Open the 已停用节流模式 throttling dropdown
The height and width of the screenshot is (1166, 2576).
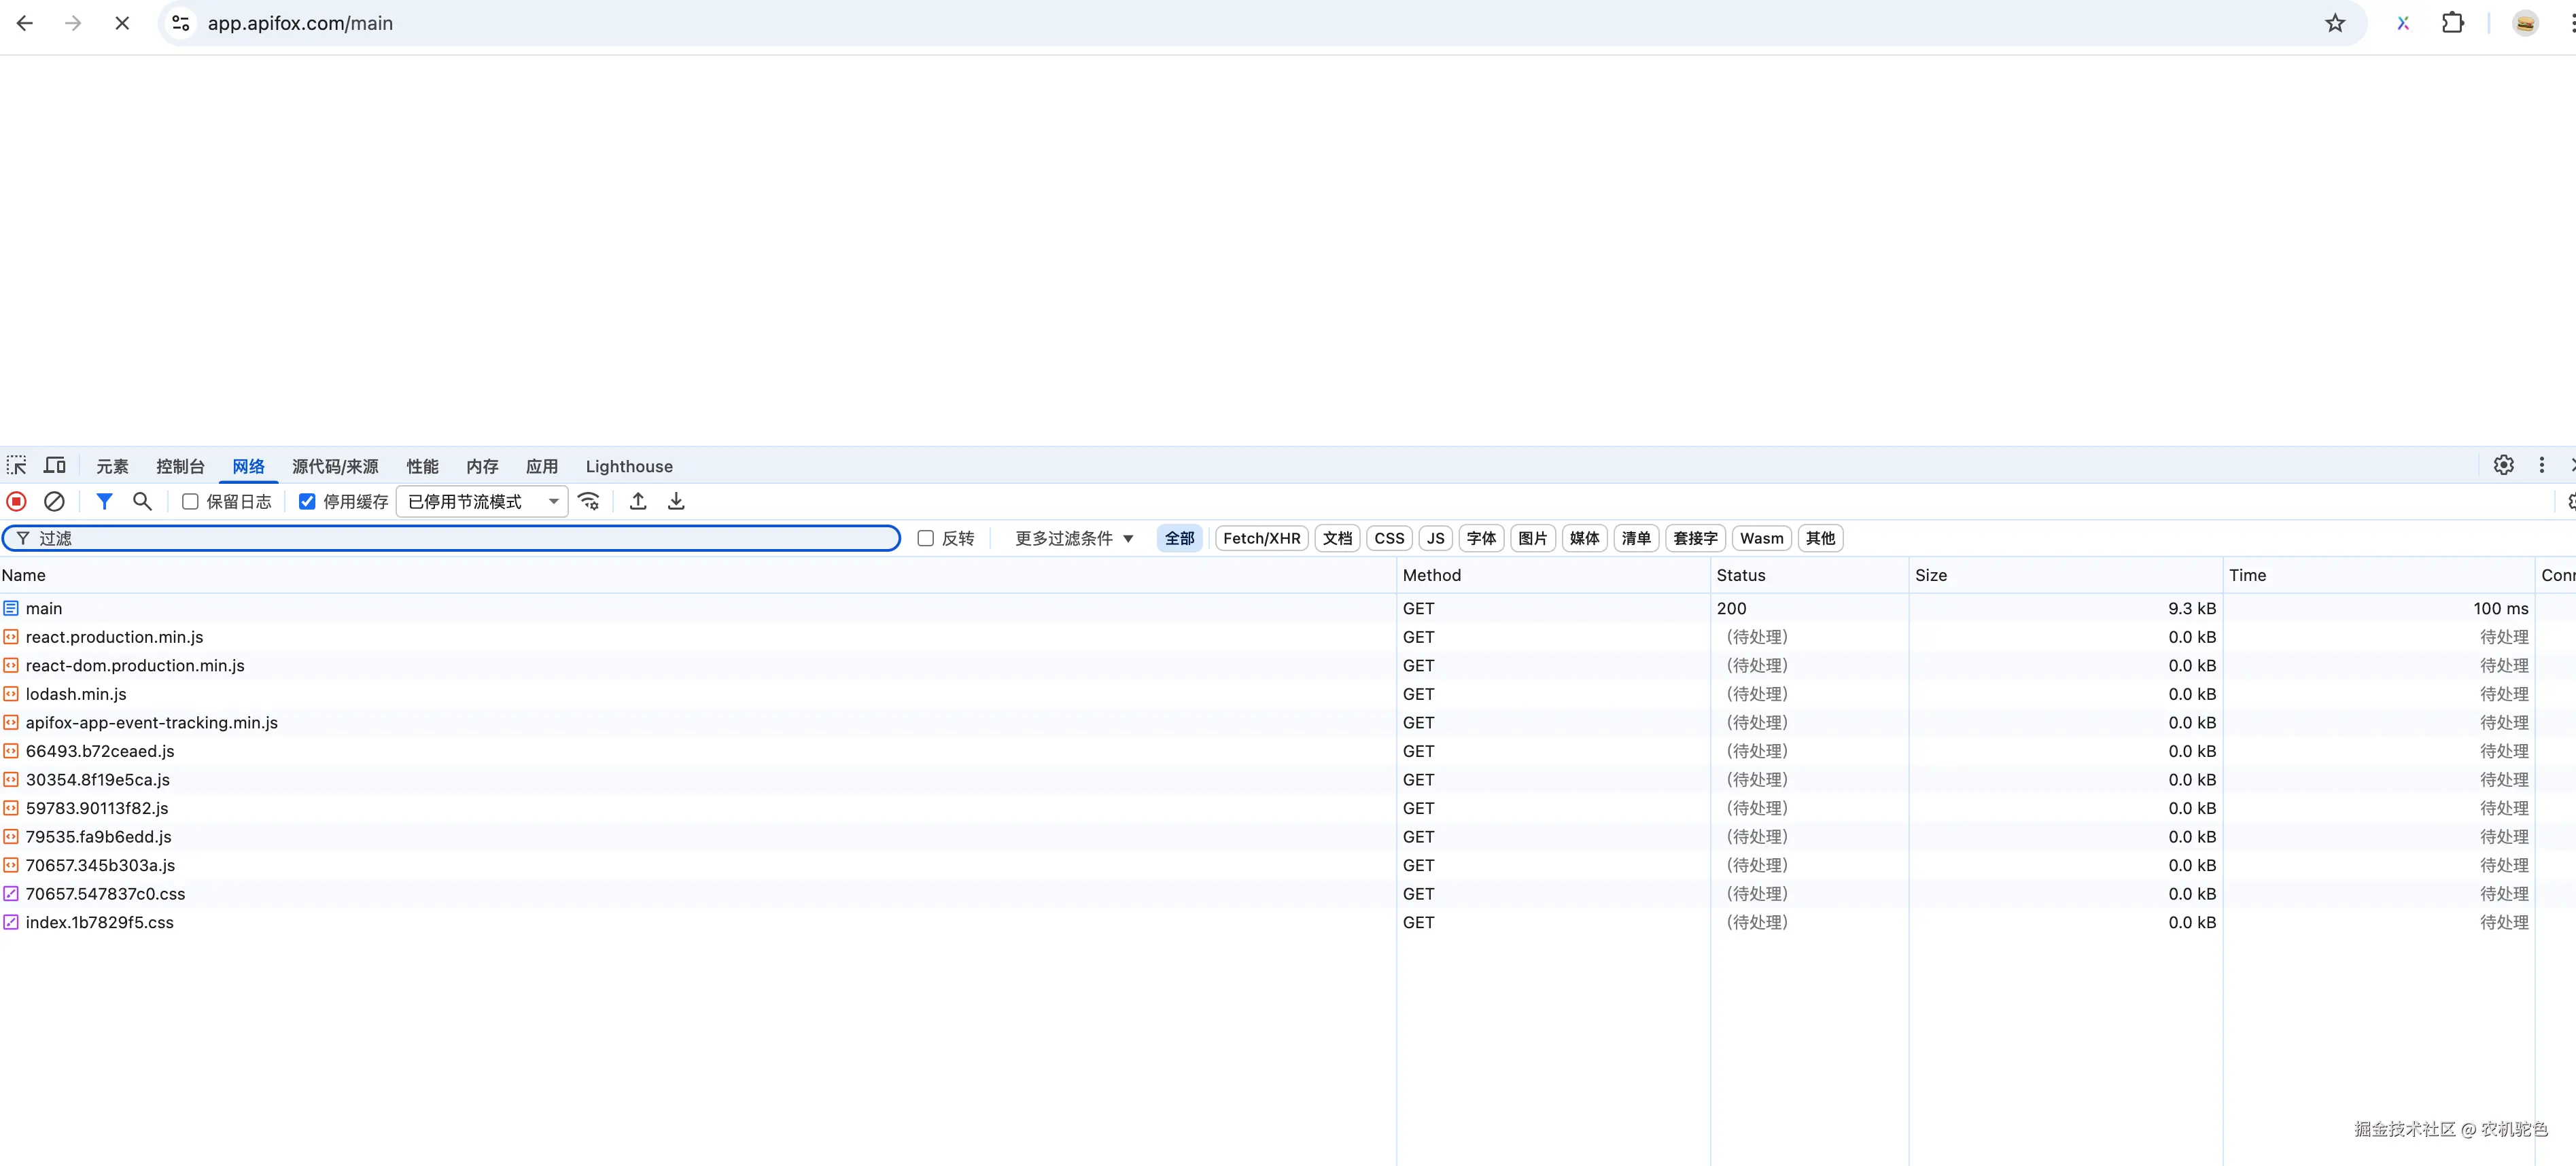[x=482, y=501]
